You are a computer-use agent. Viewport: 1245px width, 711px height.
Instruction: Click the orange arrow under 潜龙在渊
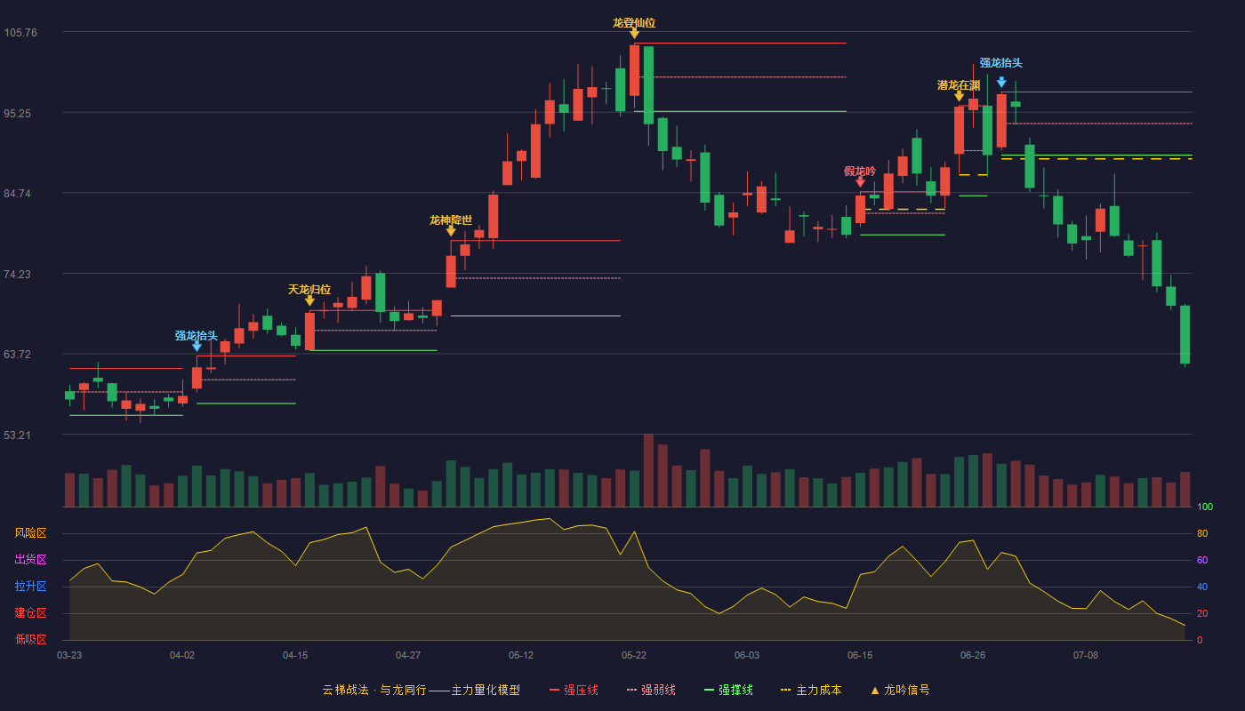[959, 96]
